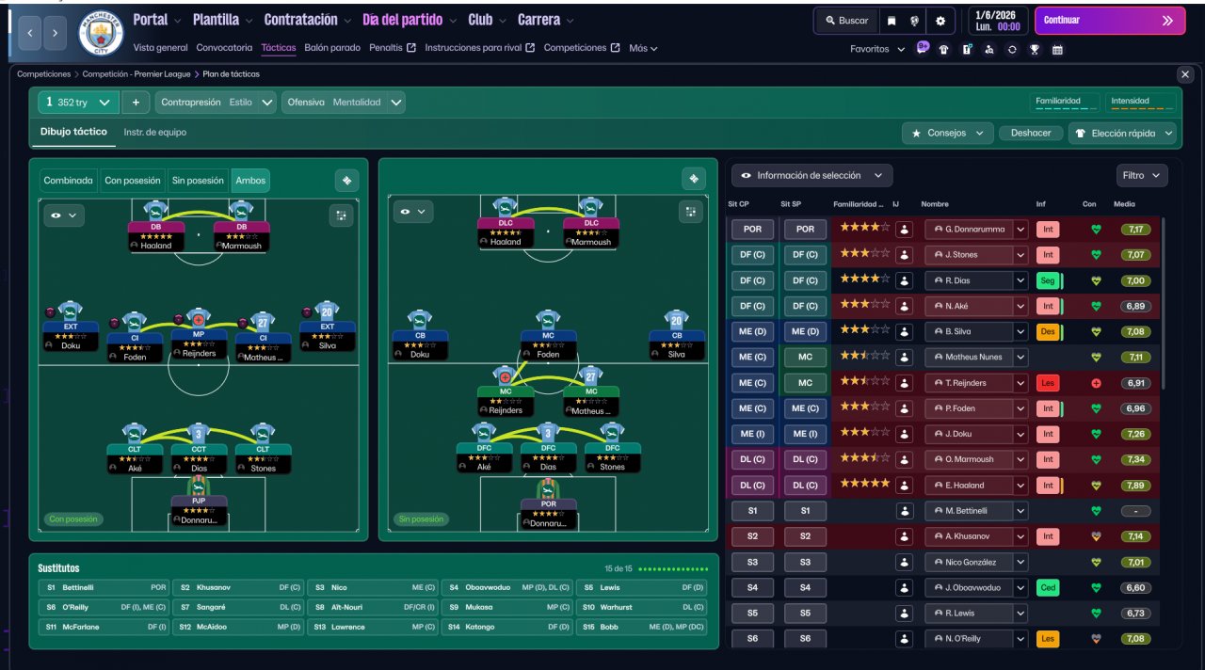Screen dimensions: 1205x670
Task: Click the Continuar button
Action: point(1109,20)
